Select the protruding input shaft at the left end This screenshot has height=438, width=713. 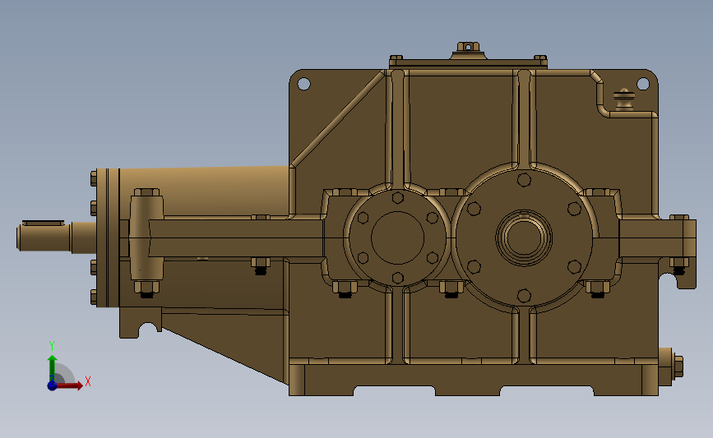pos(57,237)
